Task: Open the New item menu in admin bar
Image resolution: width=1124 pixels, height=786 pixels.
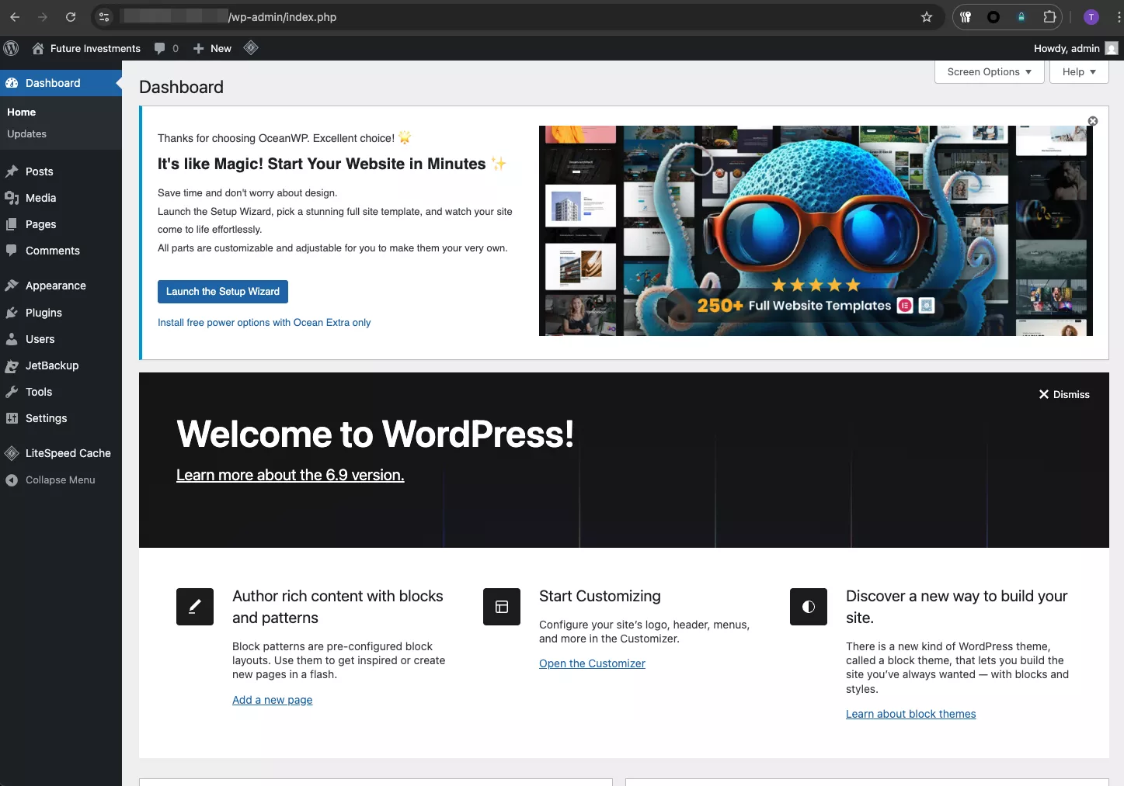Action: 211,48
